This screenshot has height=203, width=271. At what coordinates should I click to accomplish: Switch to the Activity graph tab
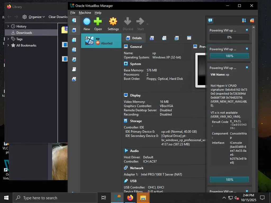(177, 38)
